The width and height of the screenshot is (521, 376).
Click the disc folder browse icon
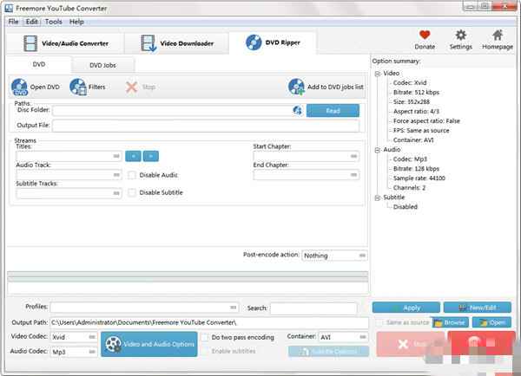pyautogui.click(x=297, y=110)
